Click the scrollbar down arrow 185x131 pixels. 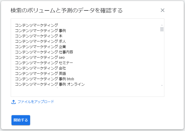pyautogui.click(x=162, y=85)
